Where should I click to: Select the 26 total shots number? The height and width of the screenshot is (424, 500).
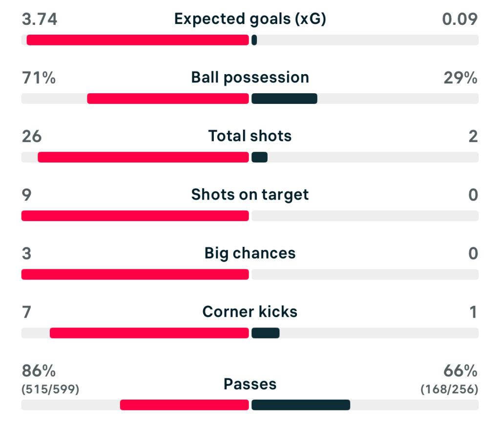(x=32, y=136)
